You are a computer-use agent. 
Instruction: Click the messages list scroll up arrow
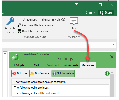112,72
